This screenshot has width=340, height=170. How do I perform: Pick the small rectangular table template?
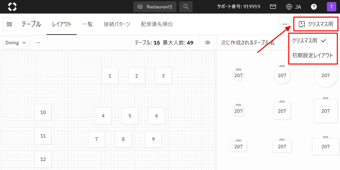[x=239, y=146]
